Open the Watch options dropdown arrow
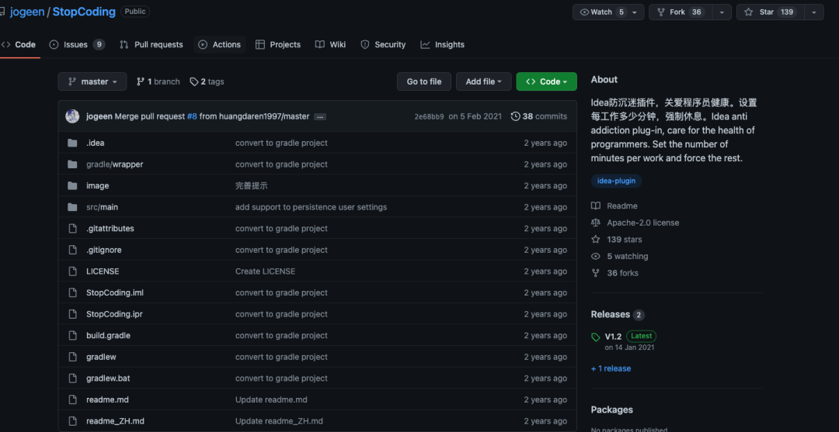This screenshot has width=839, height=432. point(635,12)
